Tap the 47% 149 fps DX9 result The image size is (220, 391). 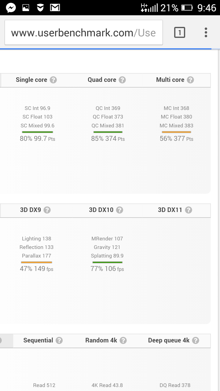(37, 269)
